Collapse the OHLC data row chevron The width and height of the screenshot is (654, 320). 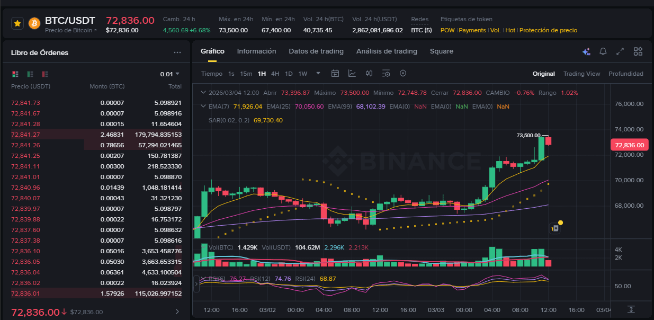pos(203,92)
